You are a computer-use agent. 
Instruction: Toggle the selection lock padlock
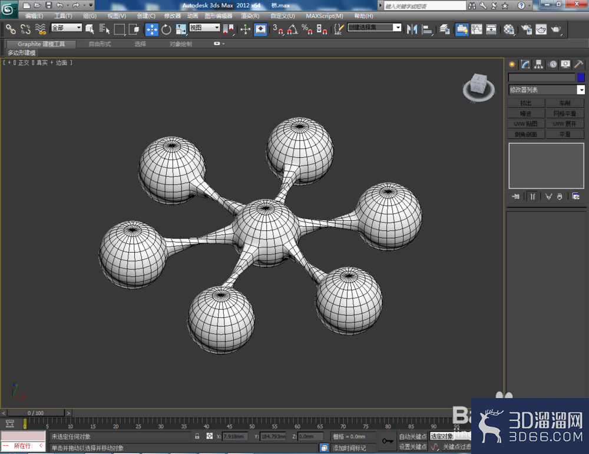[197, 436]
